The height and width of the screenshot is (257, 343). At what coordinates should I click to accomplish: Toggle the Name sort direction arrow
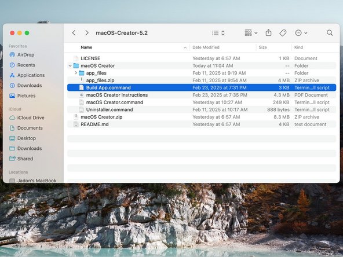(185, 47)
